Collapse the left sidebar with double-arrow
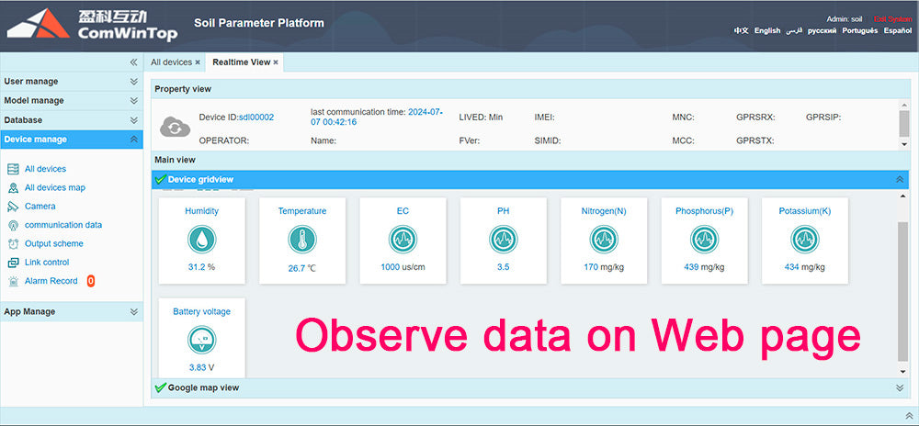919x426 pixels. click(x=133, y=62)
